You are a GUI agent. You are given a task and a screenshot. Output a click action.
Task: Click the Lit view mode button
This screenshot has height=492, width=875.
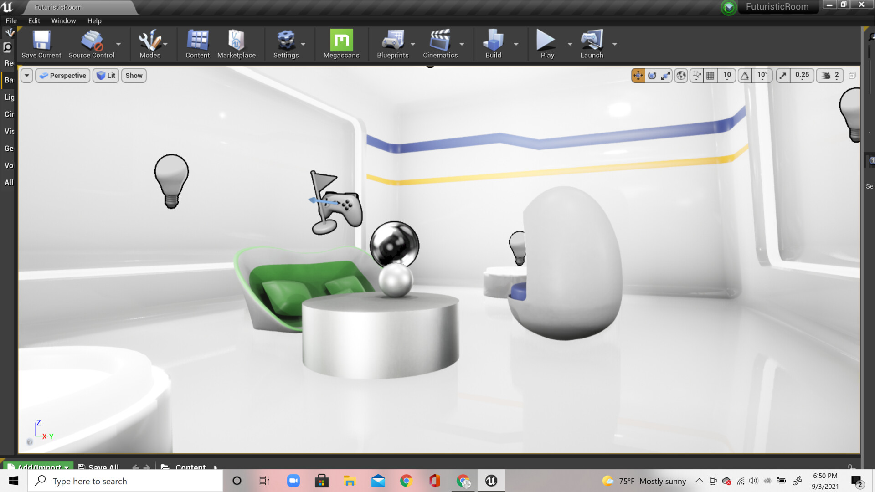(106, 76)
